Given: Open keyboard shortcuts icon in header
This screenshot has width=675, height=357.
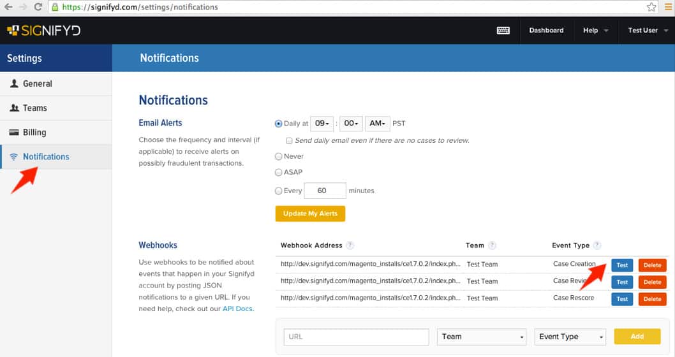Looking at the screenshot, I should coord(503,31).
